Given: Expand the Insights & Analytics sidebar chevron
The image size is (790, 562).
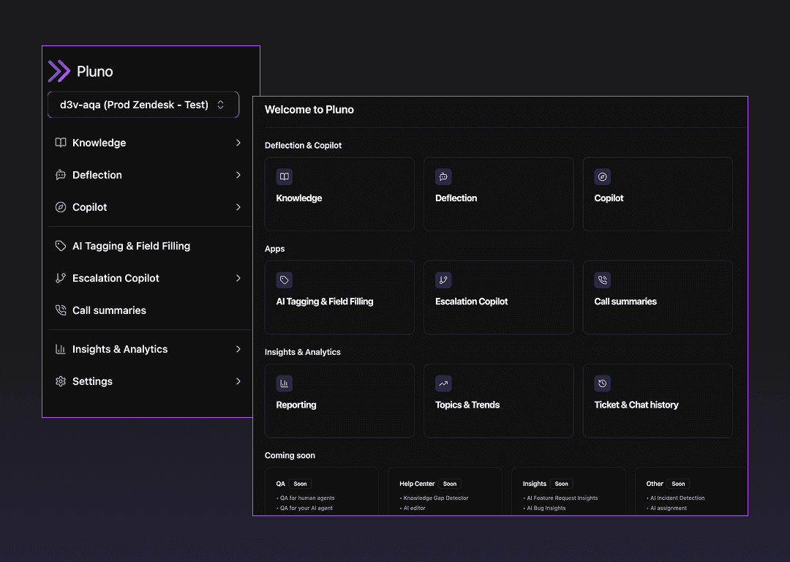Looking at the screenshot, I should 238,349.
